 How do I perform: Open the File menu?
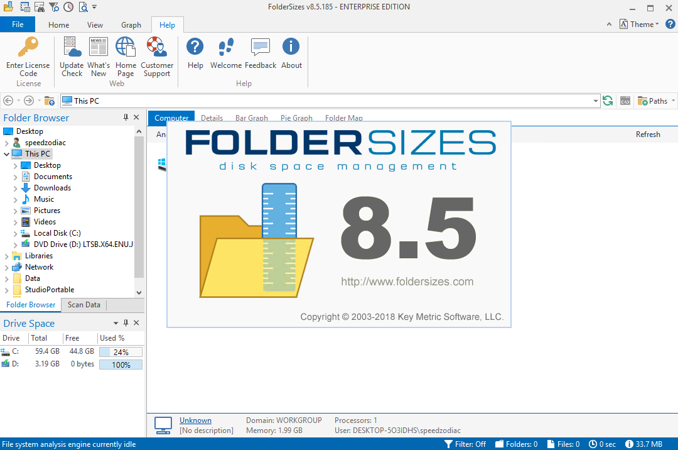(18, 25)
